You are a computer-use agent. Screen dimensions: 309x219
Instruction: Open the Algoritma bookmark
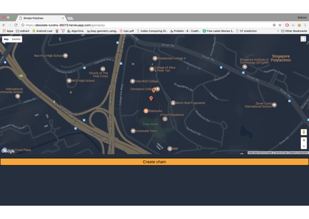(75, 31)
